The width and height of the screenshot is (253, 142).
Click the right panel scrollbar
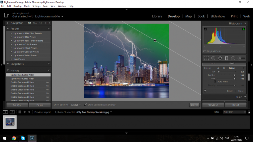[x=249, y=77]
